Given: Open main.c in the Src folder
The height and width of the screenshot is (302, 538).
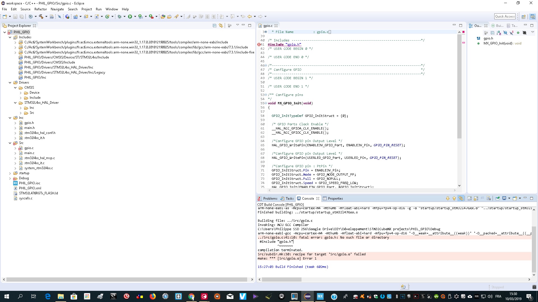Looking at the screenshot, I should coord(29,153).
